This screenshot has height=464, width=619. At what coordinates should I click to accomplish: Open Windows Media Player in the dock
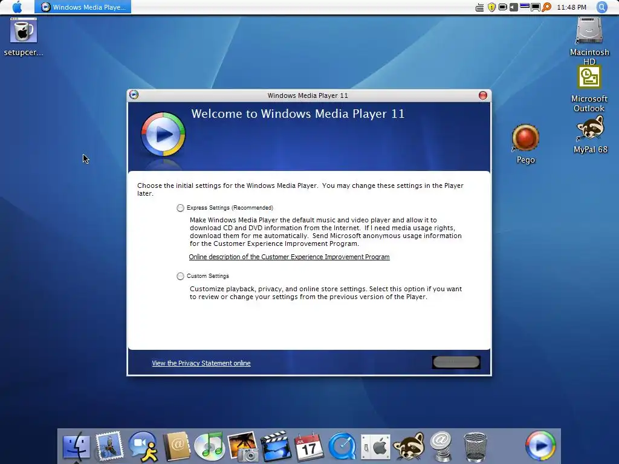(540, 446)
